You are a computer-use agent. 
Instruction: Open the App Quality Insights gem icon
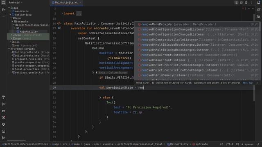pos(3,125)
